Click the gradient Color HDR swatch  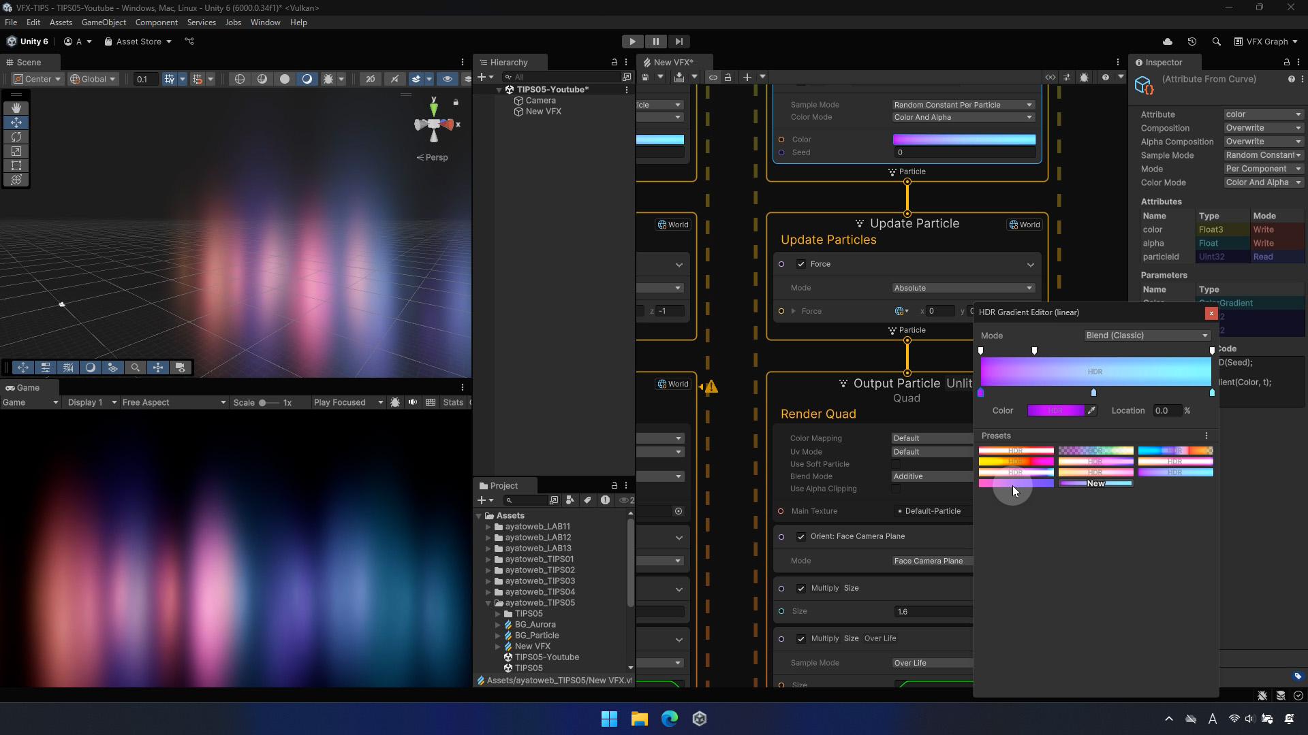coord(1055,410)
